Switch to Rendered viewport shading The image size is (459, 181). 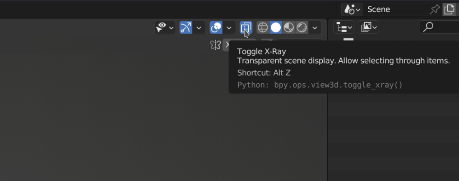point(301,28)
